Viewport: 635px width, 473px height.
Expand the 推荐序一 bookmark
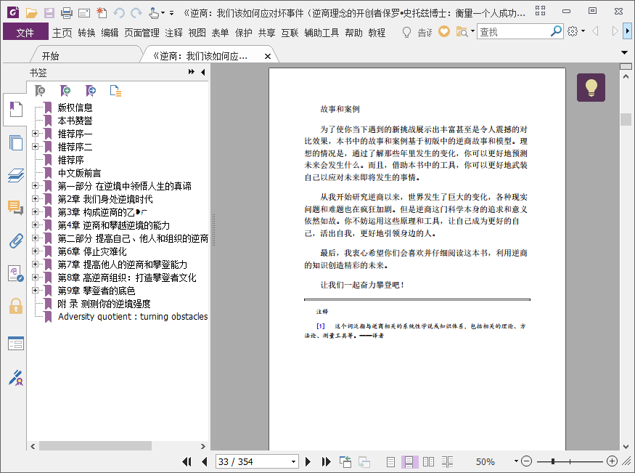tap(36, 134)
